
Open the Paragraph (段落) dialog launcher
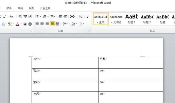(x=89, y=31)
